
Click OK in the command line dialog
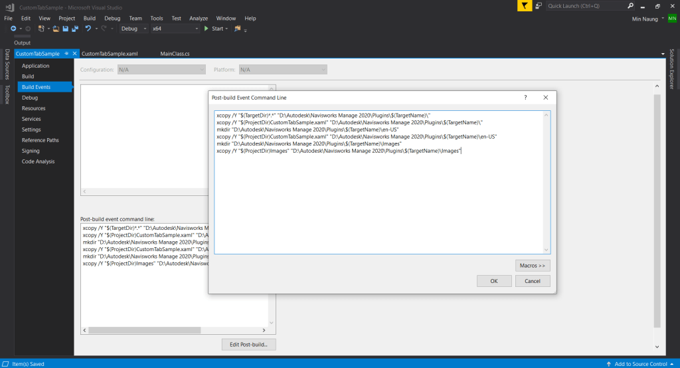[493, 281]
